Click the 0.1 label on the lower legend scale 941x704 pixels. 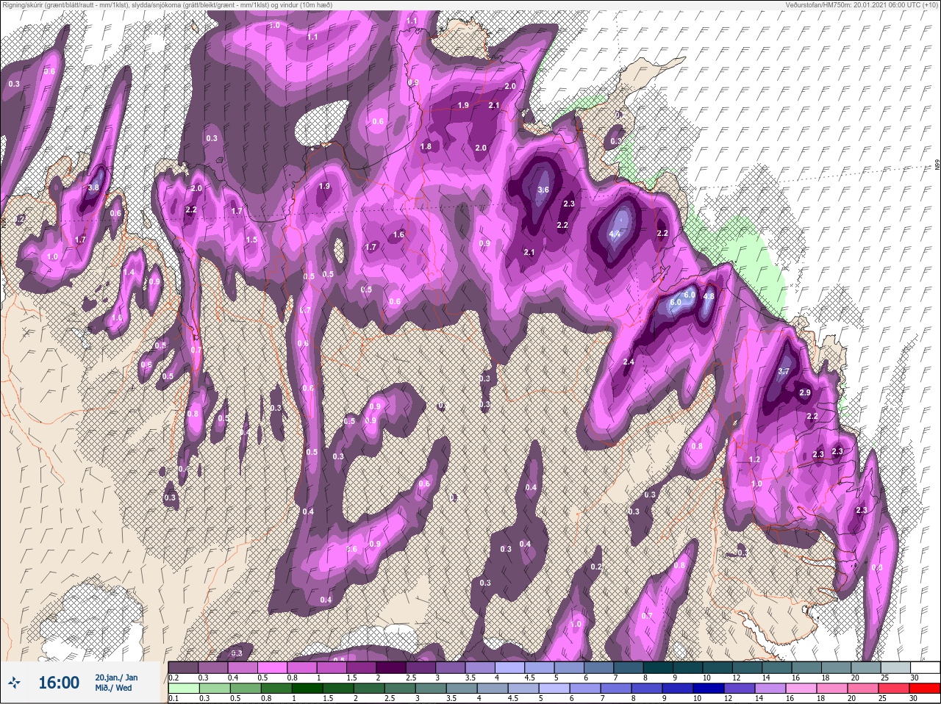(x=173, y=698)
